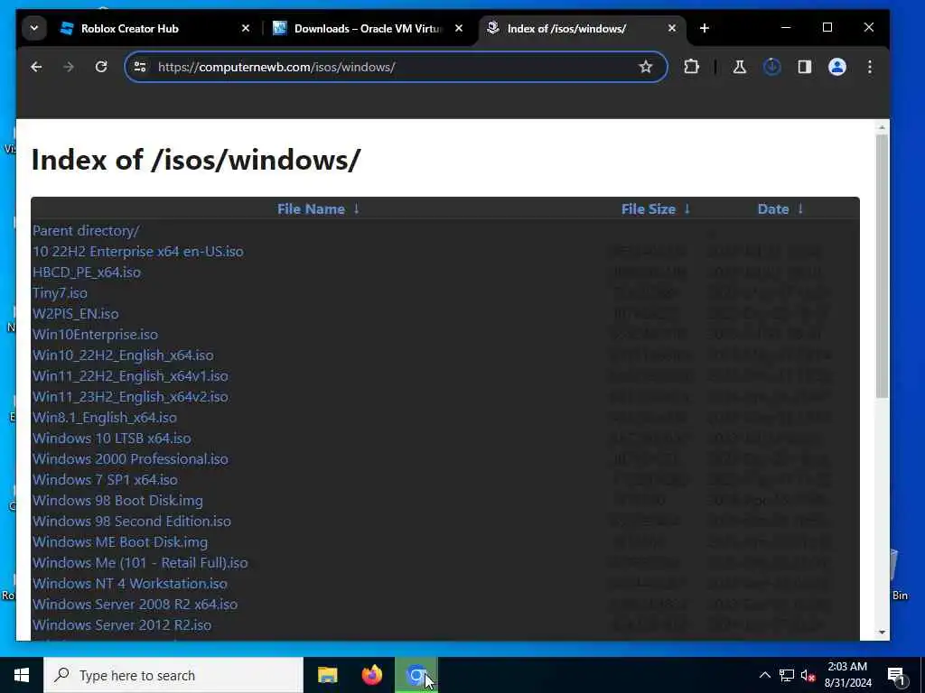
Task: Open the Chrome profile avatar
Action: [837, 67]
